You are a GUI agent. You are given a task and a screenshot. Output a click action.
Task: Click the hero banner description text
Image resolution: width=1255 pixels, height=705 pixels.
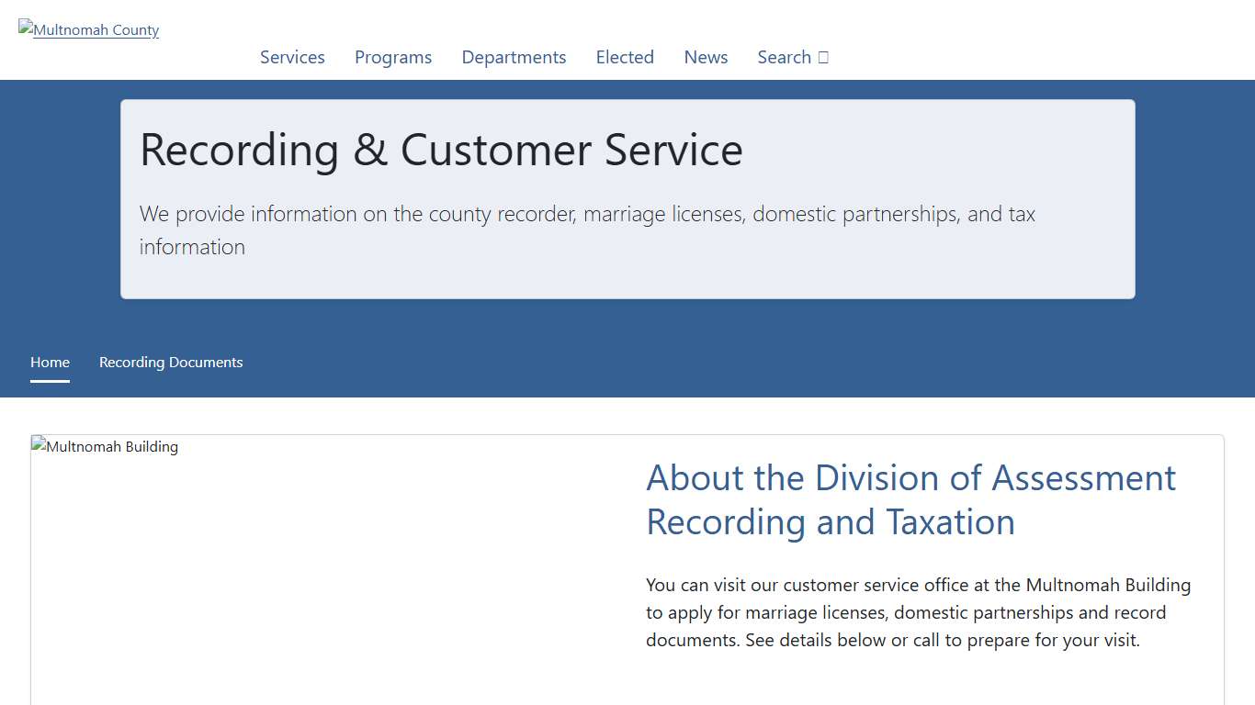pyautogui.click(x=587, y=229)
